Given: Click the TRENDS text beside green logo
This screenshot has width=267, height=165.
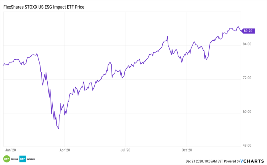Looking at the screenshot, I should (x=14, y=159).
